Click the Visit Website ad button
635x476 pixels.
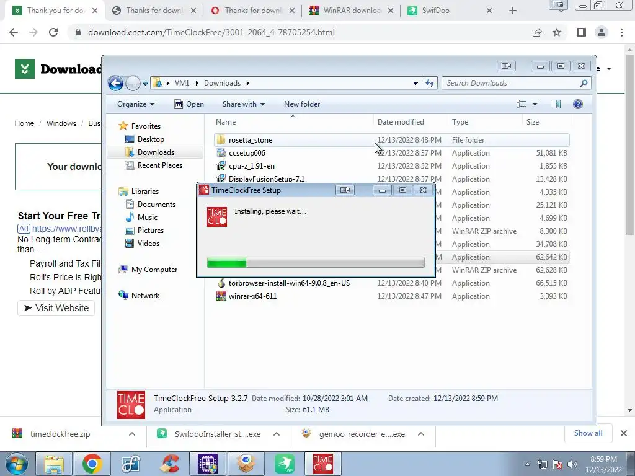(56, 308)
